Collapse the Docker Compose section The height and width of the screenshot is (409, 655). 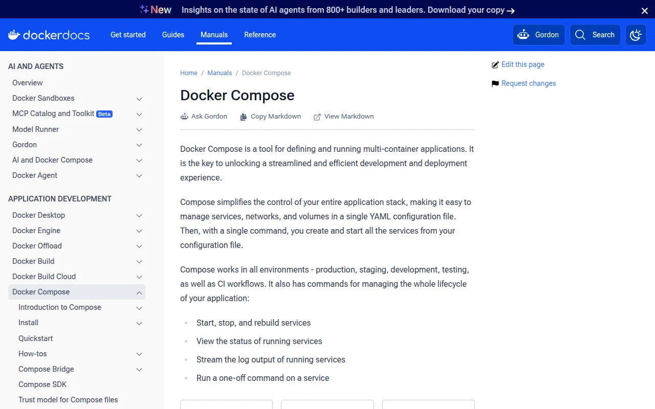pyautogui.click(x=139, y=292)
